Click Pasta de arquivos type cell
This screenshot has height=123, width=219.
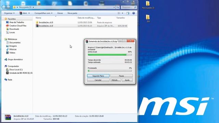tap(104, 23)
